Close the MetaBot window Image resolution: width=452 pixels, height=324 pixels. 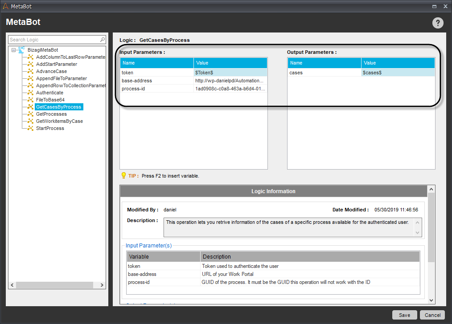click(x=445, y=6)
